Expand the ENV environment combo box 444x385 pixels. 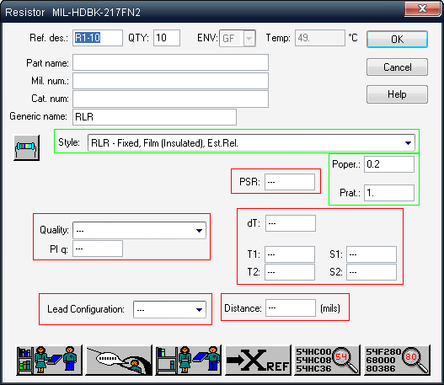click(249, 38)
